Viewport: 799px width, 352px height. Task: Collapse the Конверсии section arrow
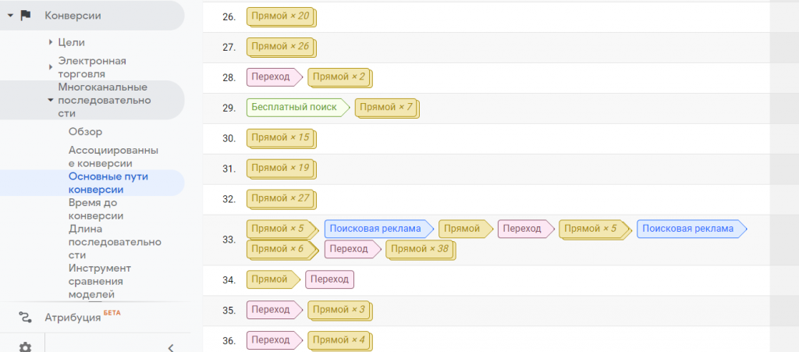click(9, 15)
